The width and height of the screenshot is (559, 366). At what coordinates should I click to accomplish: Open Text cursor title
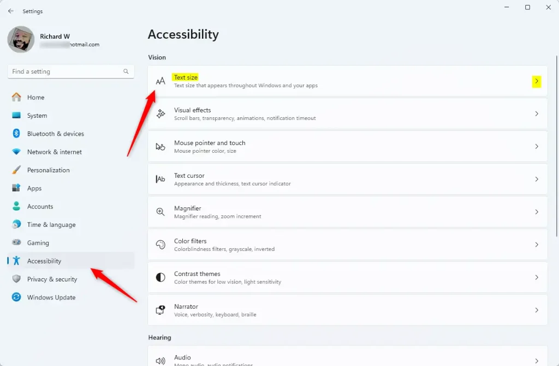point(189,176)
